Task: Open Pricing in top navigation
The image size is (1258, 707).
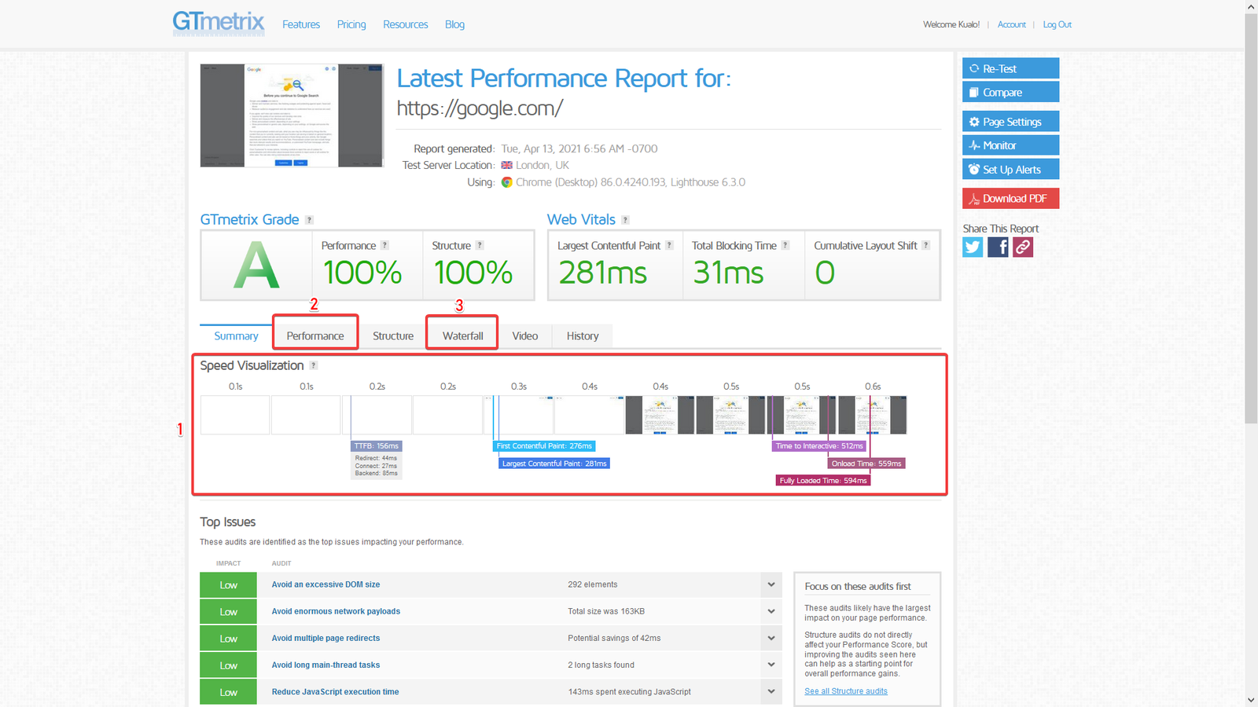Action: click(351, 24)
